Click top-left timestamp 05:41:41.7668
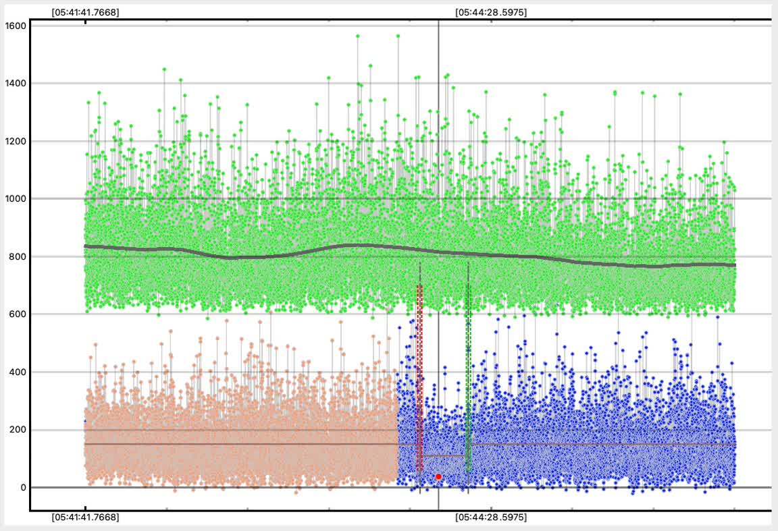The height and width of the screenshot is (531, 778). [86, 12]
